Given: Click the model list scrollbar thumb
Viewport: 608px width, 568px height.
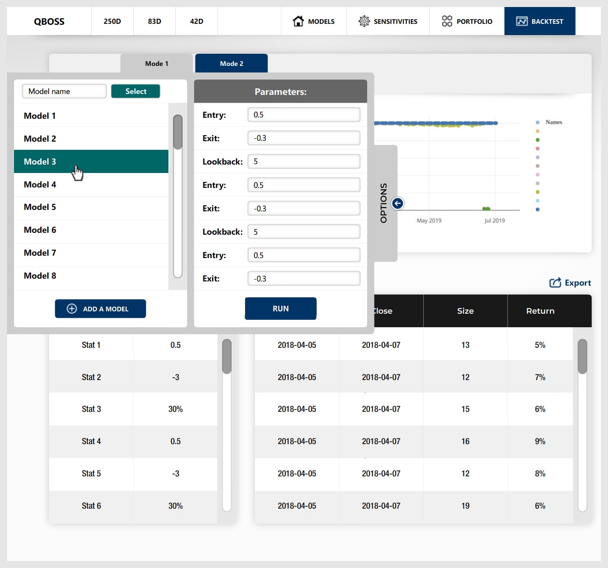Looking at the screenshot, I should [178, 132].
